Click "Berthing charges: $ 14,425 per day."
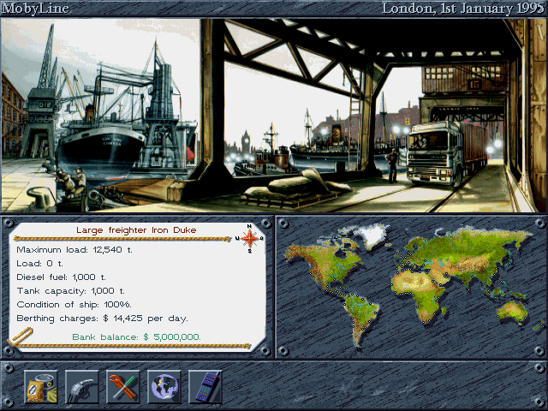The image size is (548, 411). pos(102,319)
